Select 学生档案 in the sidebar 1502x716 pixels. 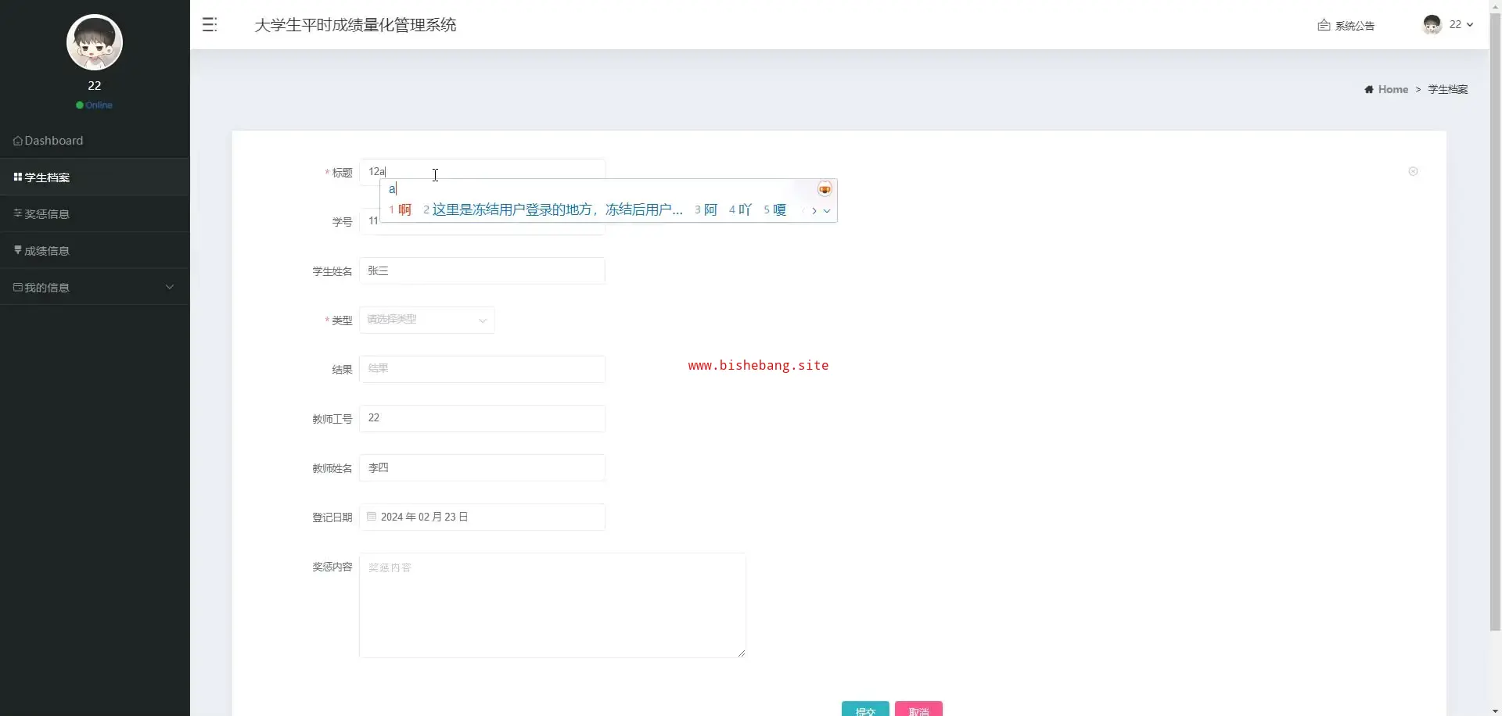point(95,177)
